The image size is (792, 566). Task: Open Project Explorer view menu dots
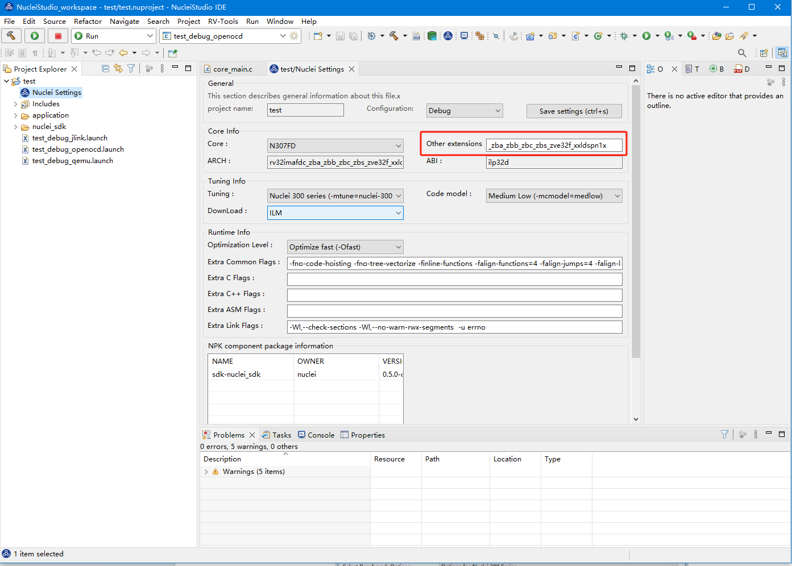[x=162, y=68]
